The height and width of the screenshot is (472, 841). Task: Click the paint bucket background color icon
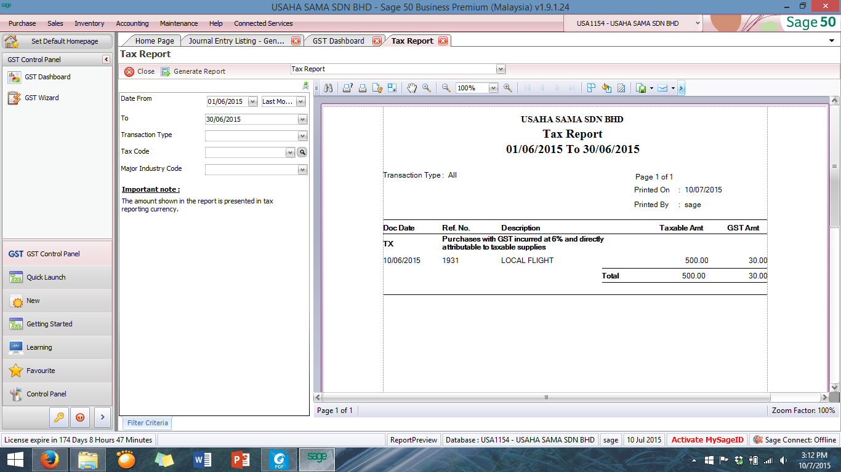(606, 88)
